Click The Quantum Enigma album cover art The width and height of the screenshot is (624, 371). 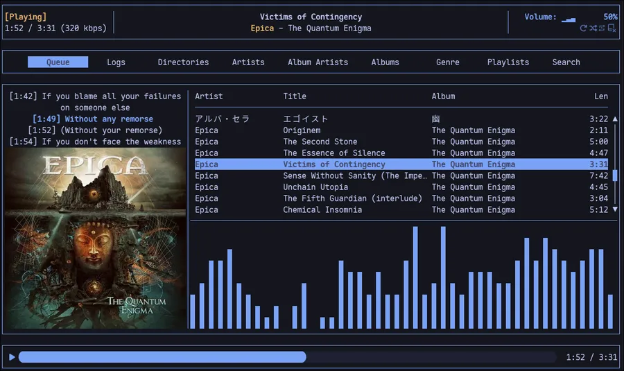(x=96, y=239)
